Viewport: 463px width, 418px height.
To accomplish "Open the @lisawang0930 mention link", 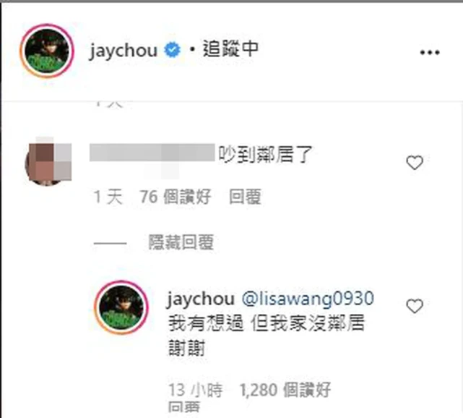I will (x=308, y=298).
